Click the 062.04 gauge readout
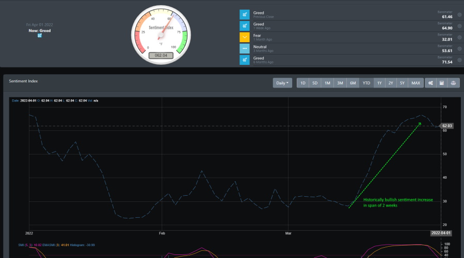The width and height of the screenshot is (464, 258). [x=161, y=55]
